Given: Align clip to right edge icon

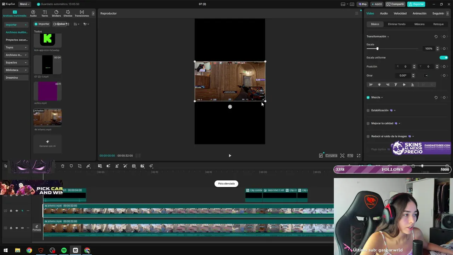Looking at the screenshot, I should 388,85.
